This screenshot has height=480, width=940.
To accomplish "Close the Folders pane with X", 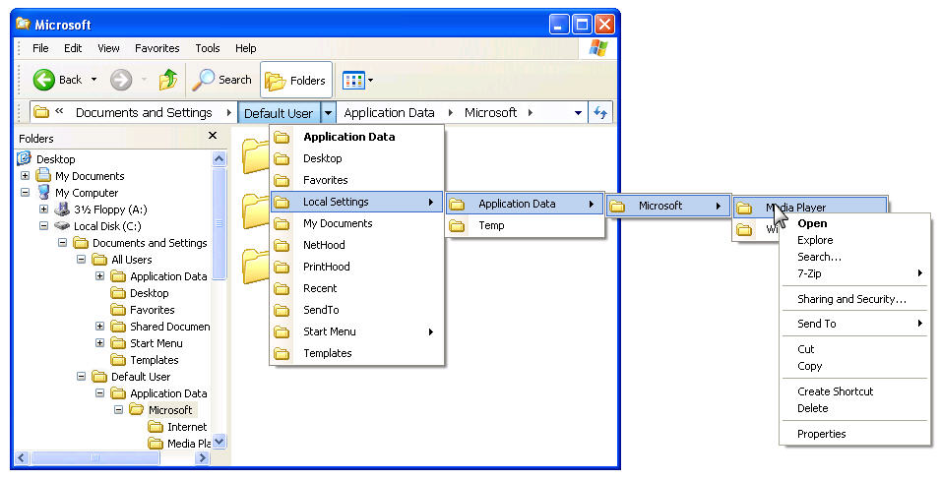I will (213, 136).
